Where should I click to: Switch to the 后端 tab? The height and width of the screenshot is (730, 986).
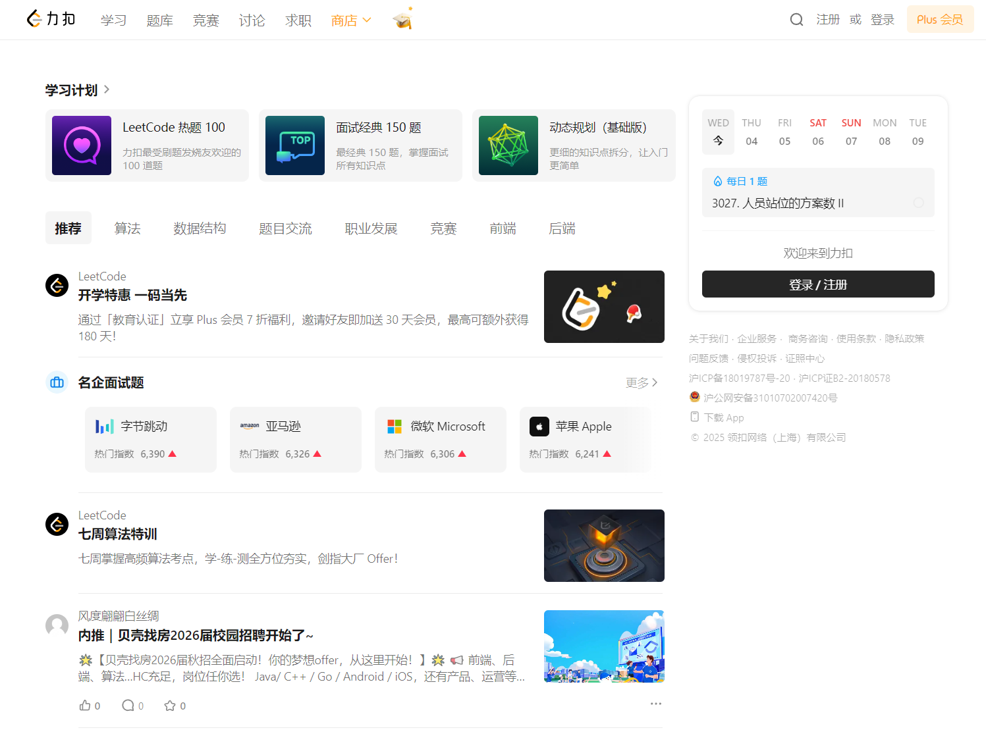(562, 228)
